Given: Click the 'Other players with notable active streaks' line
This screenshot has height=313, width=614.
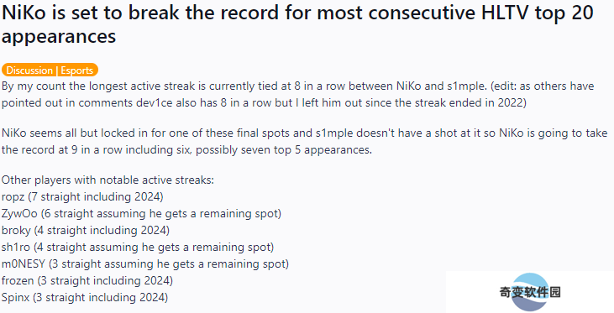Looking at the screenshot, I should tap(108, 180).
